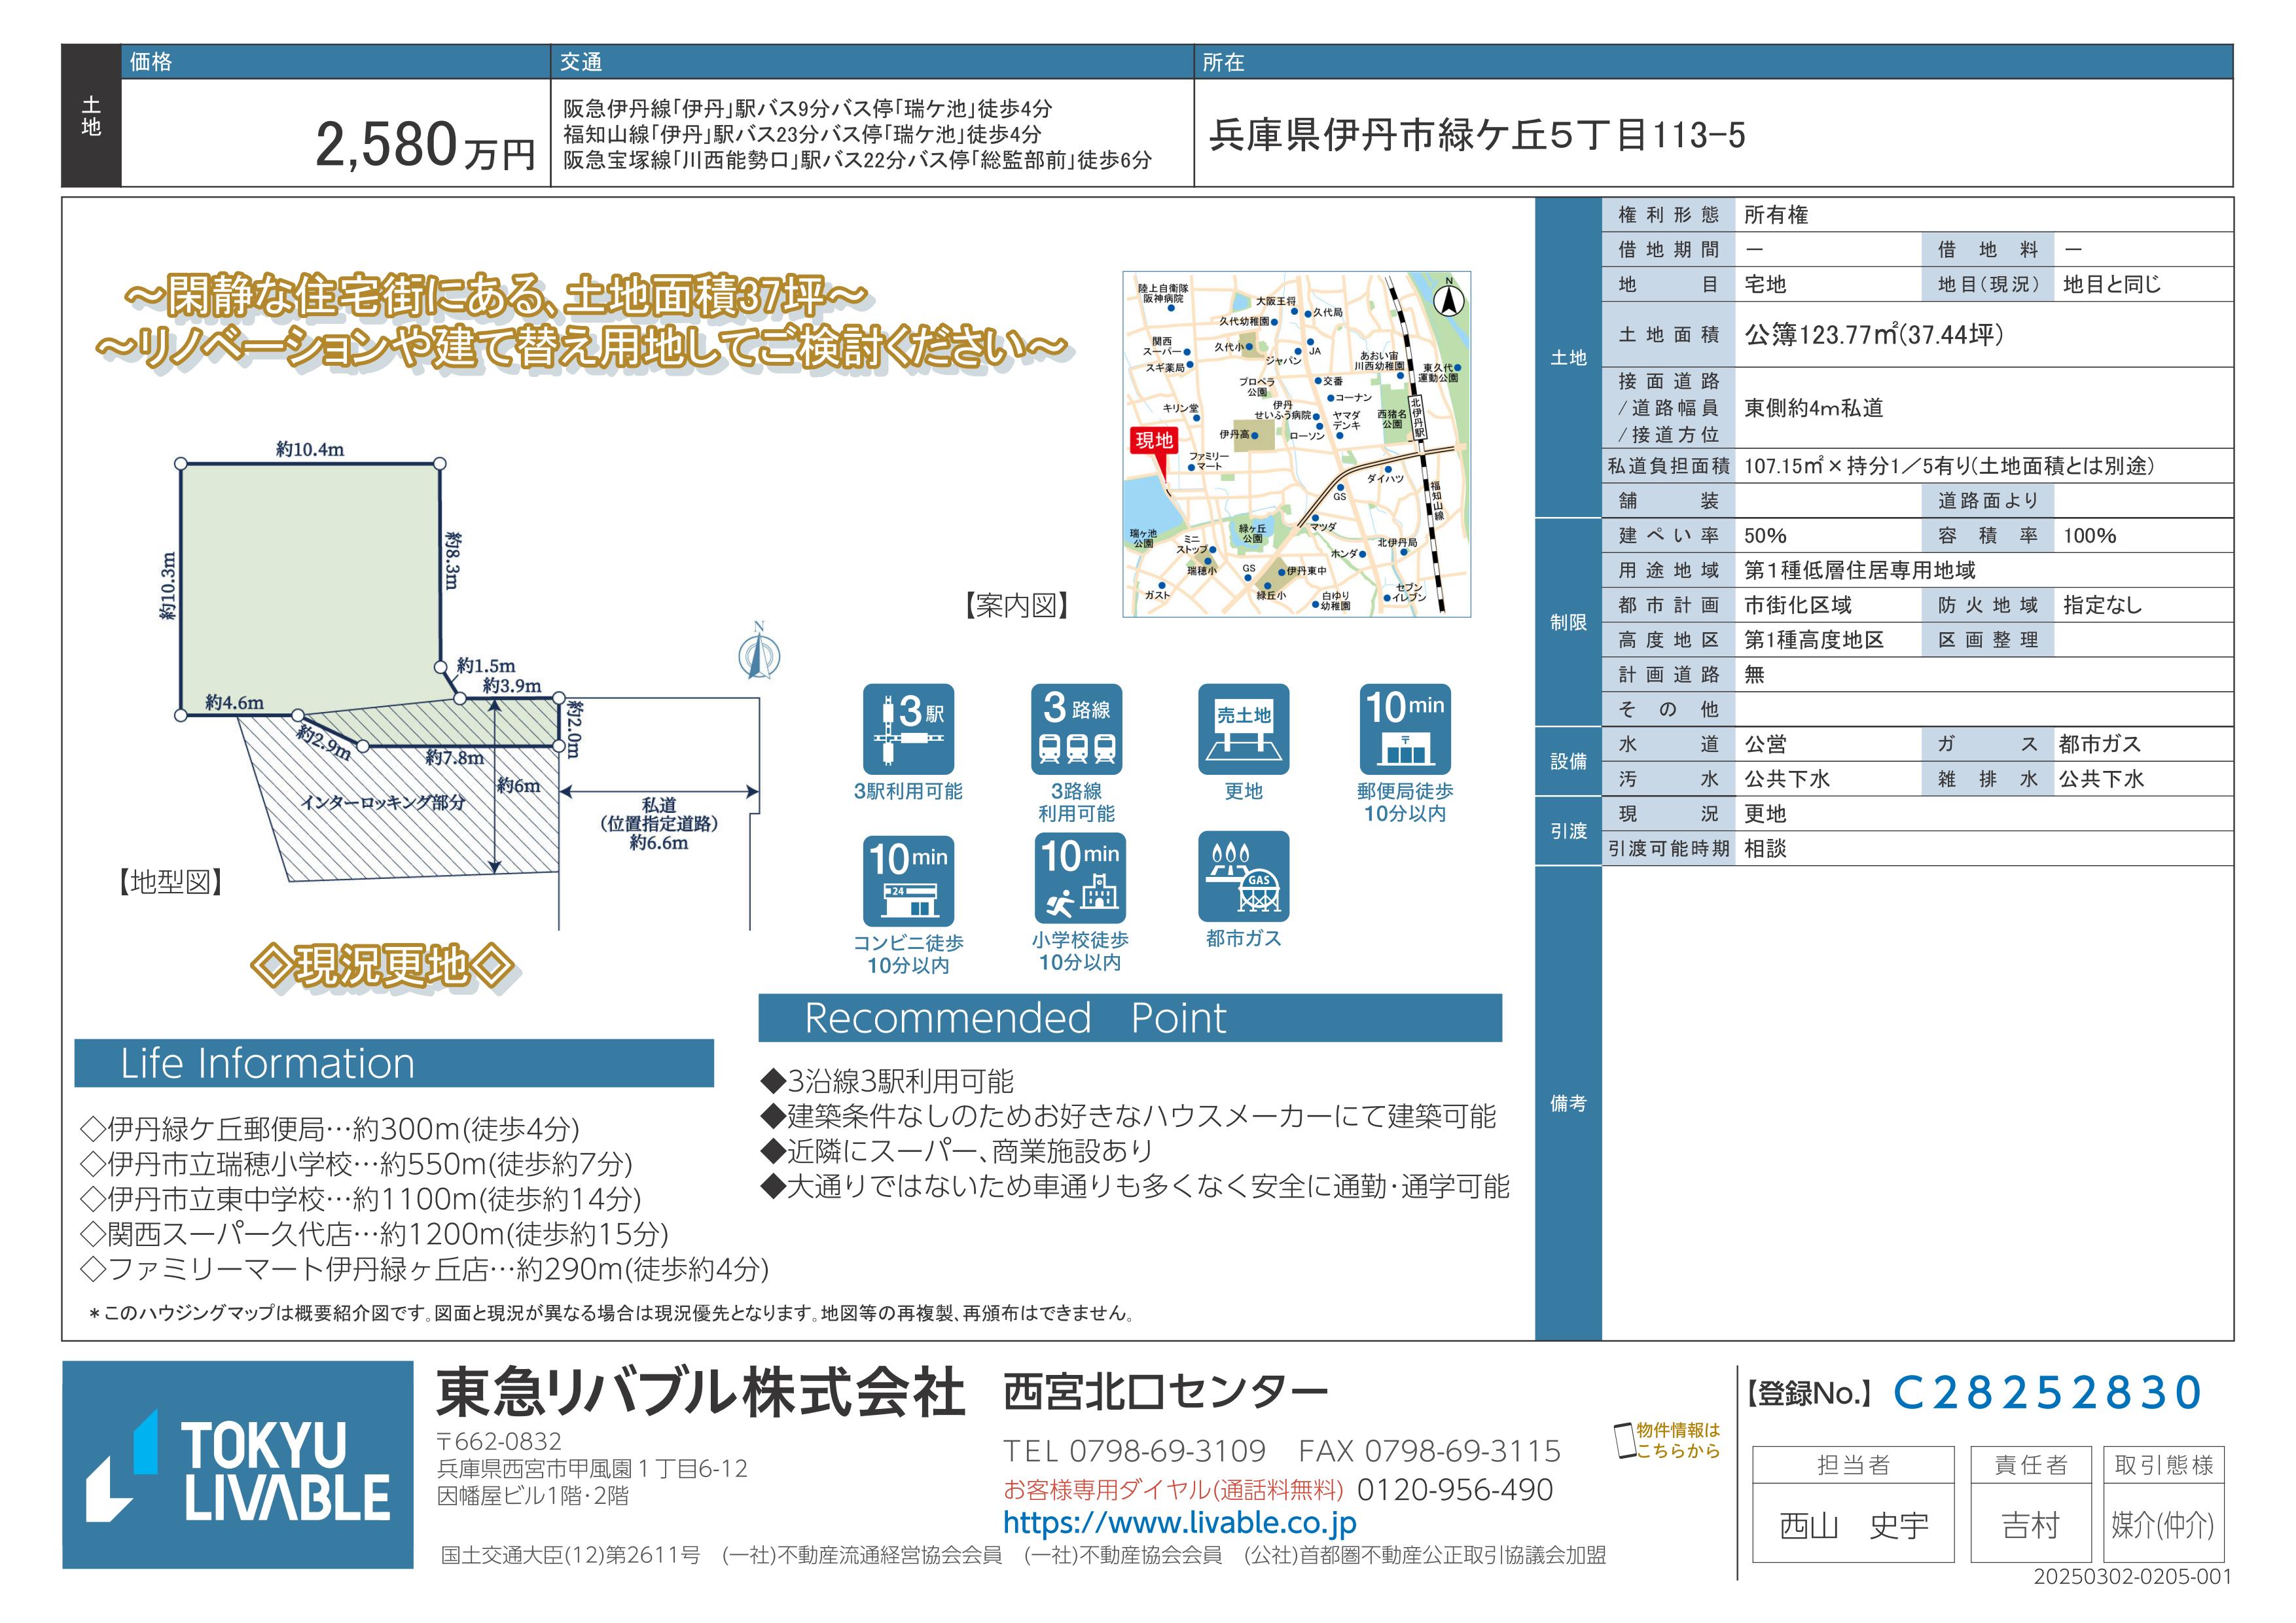Click the Life Information header bar
The width and height of the screenshot is (2296, 1623).
[393, 1063]
